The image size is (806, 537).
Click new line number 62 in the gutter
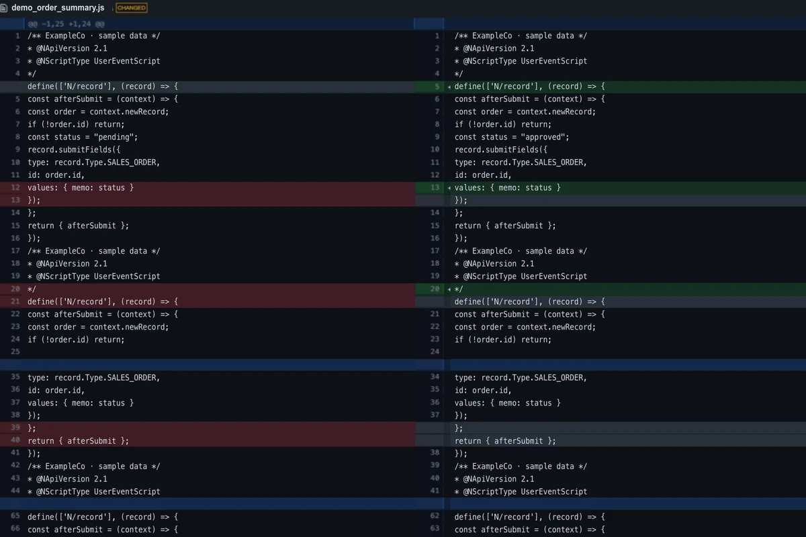(x=435, y=517)
